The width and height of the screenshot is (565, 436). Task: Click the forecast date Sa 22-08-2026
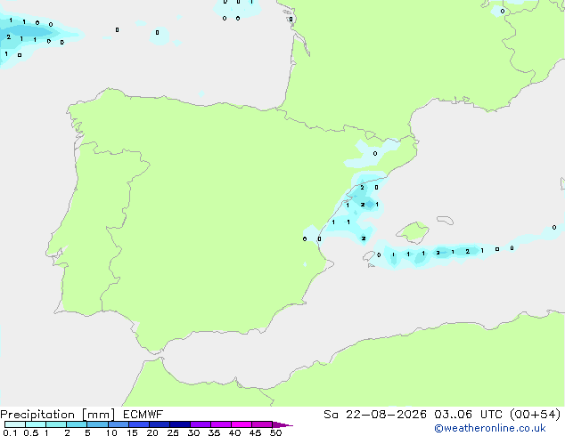[375, 415]
